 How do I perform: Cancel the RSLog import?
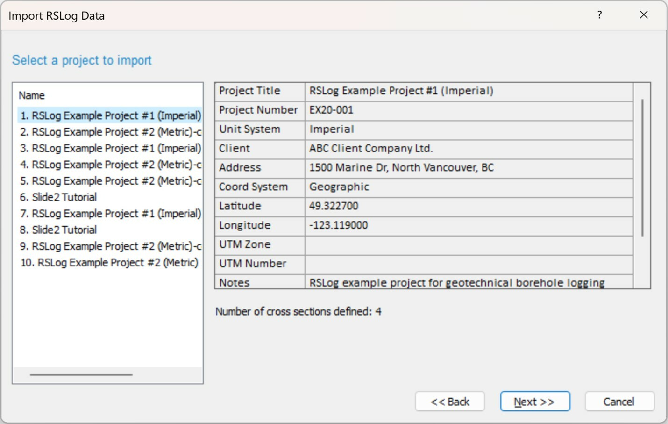619,402
